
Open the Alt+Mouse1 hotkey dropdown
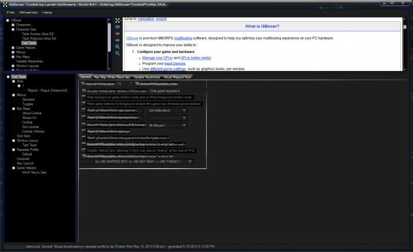[x=184, y=125]
